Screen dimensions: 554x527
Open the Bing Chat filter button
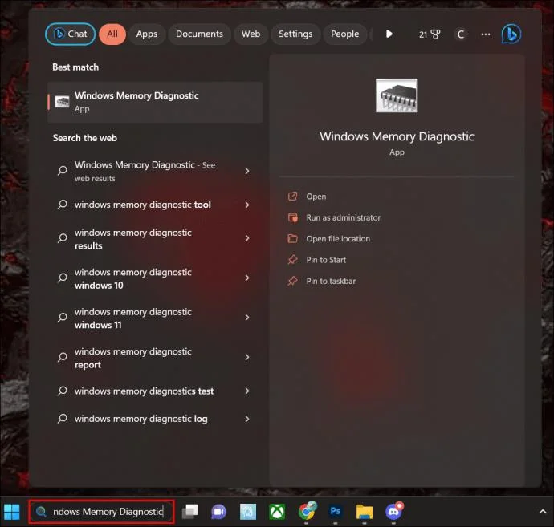71,34
